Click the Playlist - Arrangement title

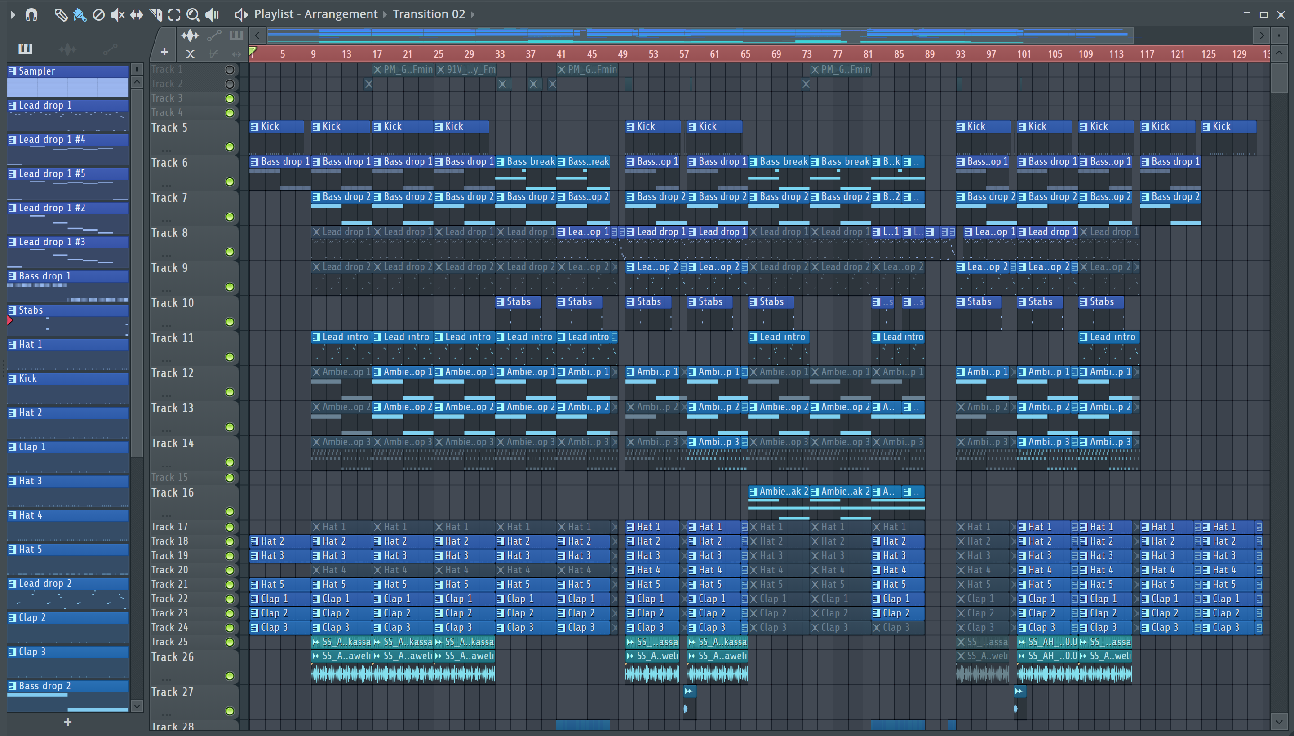pos(315,14)
